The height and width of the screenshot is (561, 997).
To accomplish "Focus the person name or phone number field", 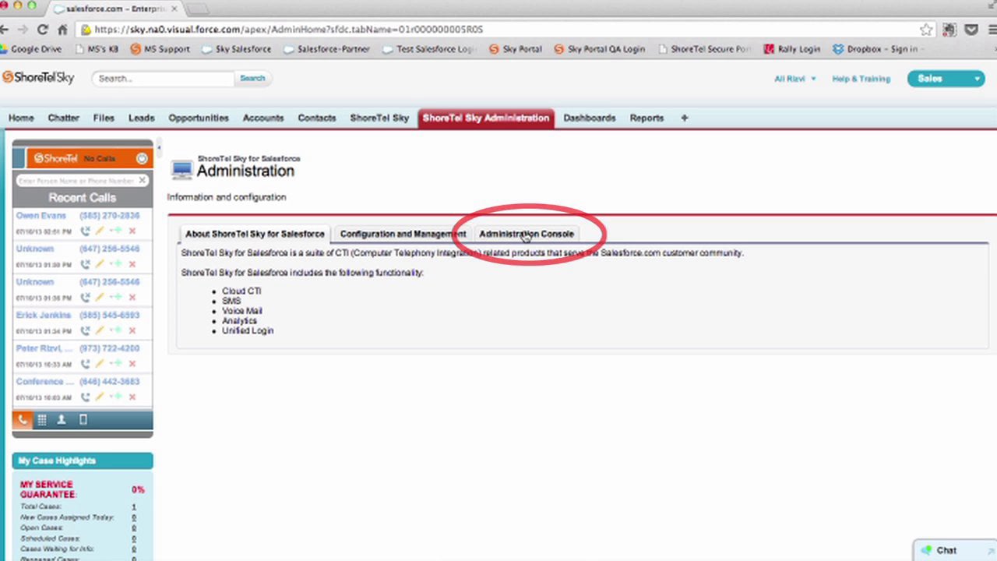I will coord(76,181).
